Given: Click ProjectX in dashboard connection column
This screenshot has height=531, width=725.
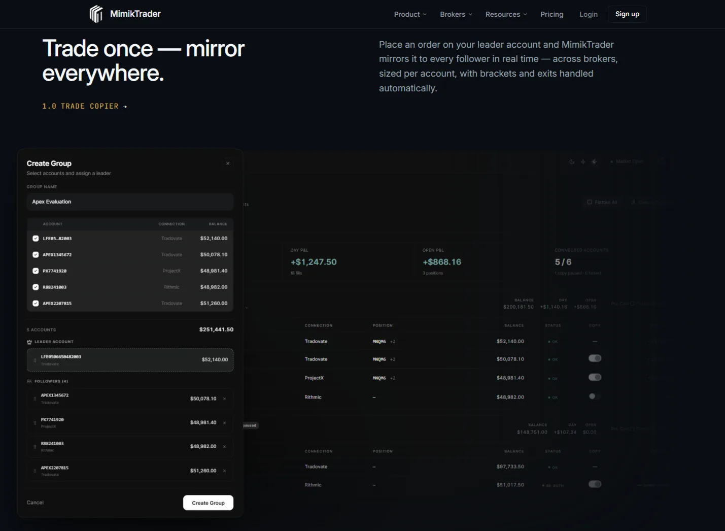Looking at the screenshot, I should pyautogui.click(x=314, y=378).
